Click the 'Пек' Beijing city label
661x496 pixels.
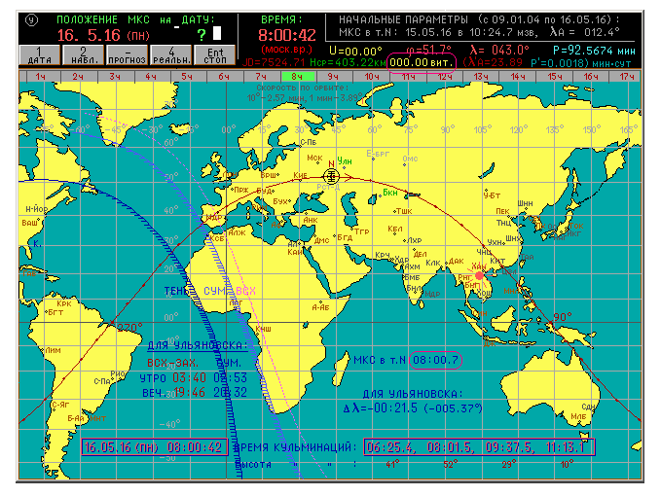pyautogui.click(x=502, y=211)
